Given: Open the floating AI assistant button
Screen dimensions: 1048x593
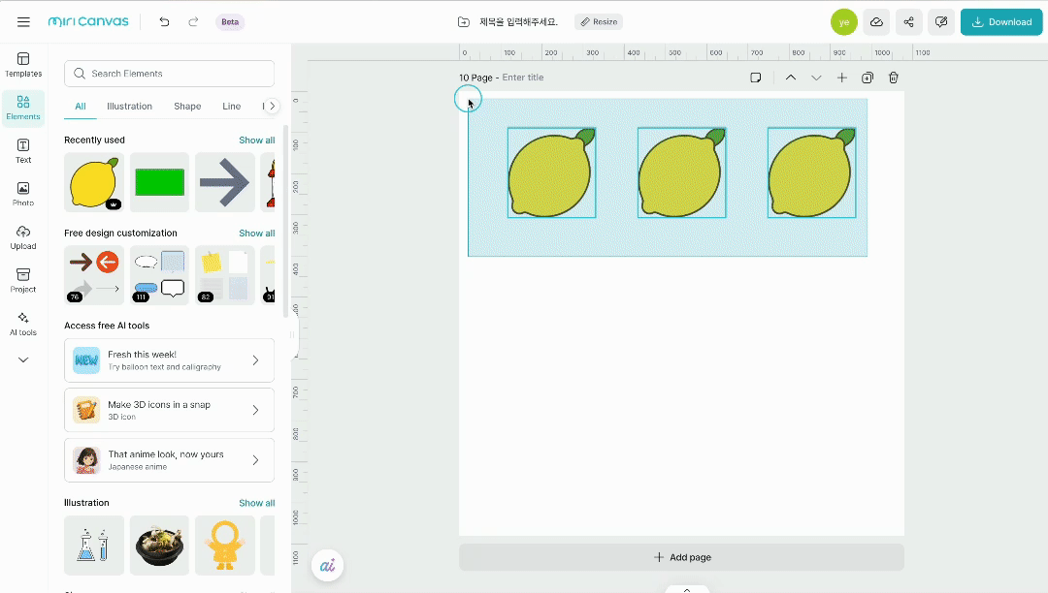Looking at the screenshot, I should [x=328, y=566].
